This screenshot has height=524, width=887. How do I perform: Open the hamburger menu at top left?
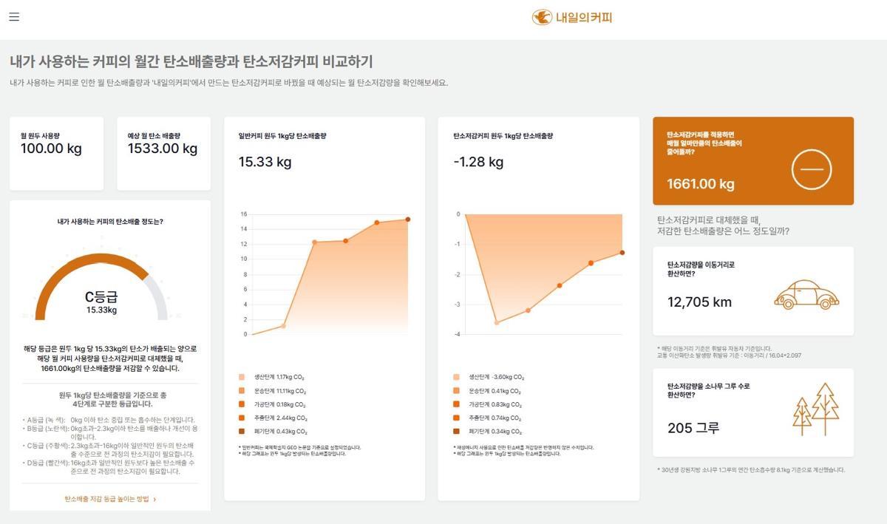coord(14,17)
